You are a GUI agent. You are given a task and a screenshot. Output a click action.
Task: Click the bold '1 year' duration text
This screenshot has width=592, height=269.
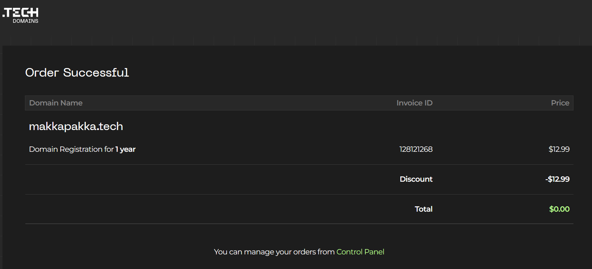coord(125,149)
